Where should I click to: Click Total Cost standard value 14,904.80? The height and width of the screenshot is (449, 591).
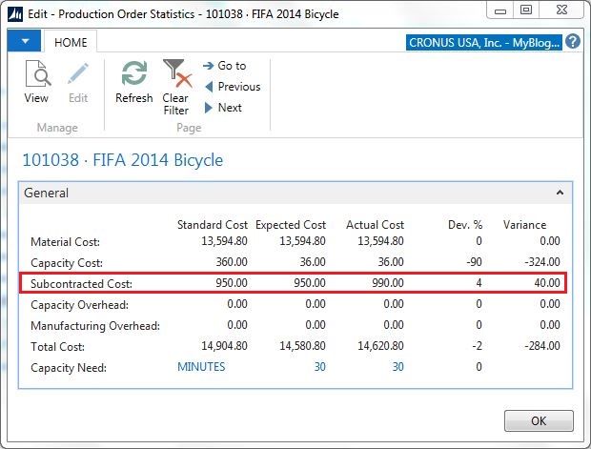224,346
